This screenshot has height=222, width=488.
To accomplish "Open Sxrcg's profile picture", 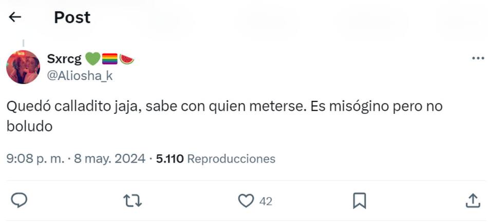I will pyautogui.click(x=23, y=67).
